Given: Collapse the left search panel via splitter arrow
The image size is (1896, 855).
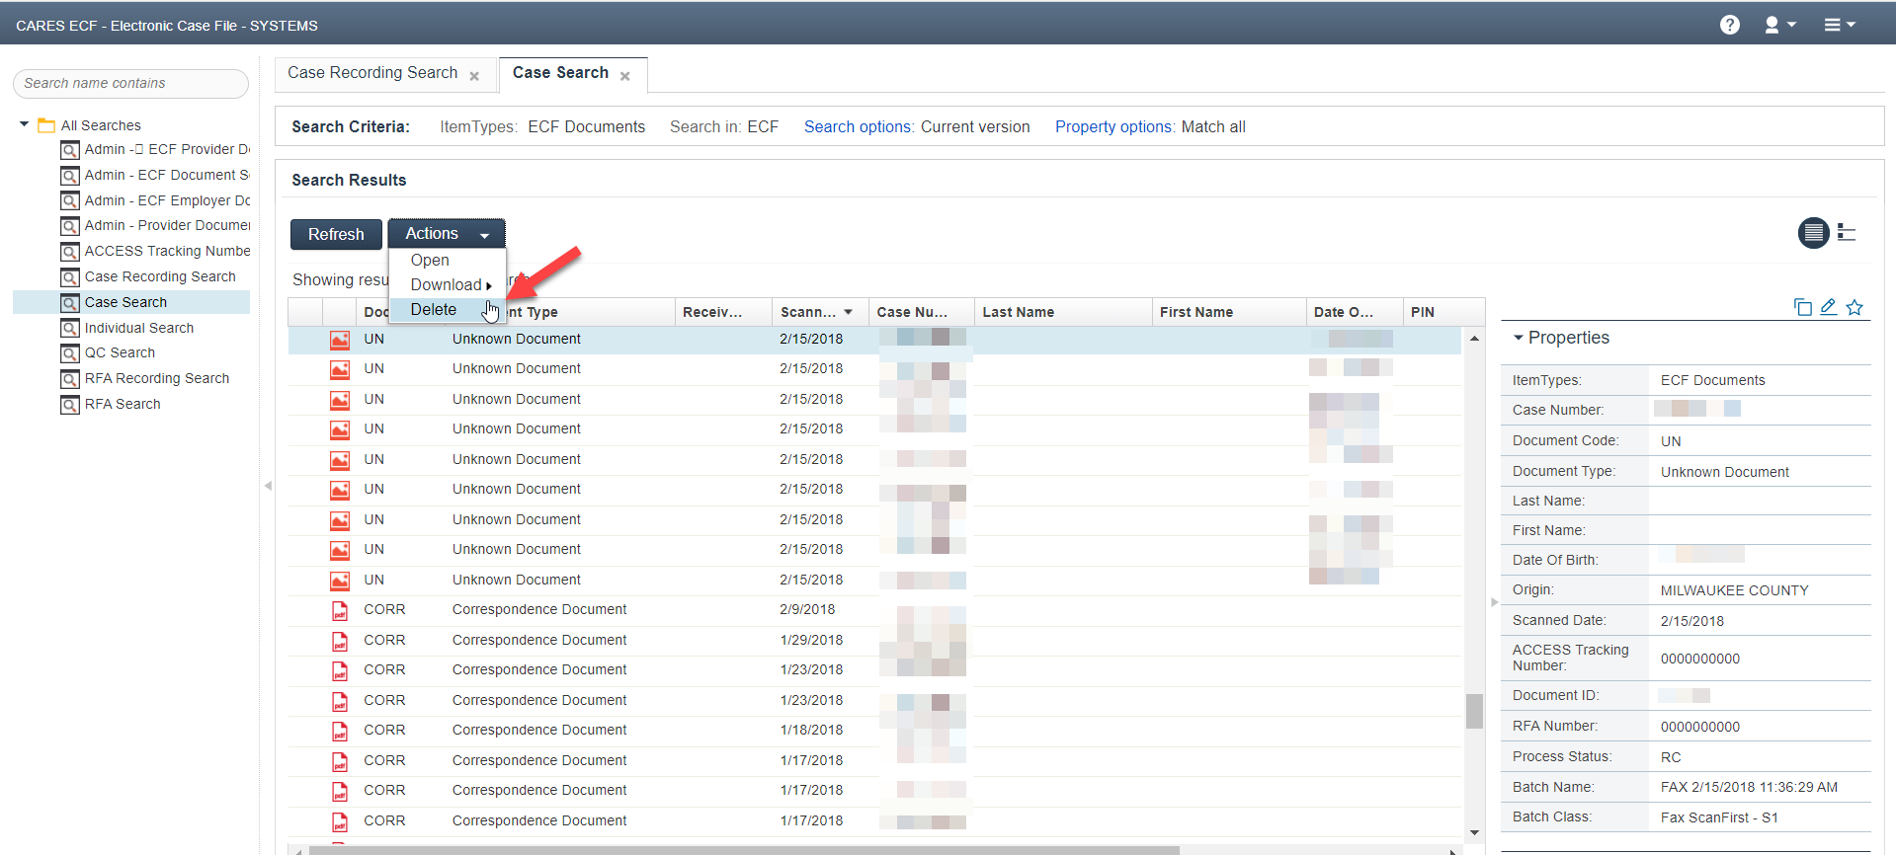Looking at the screenshot, I should point(268,486).
